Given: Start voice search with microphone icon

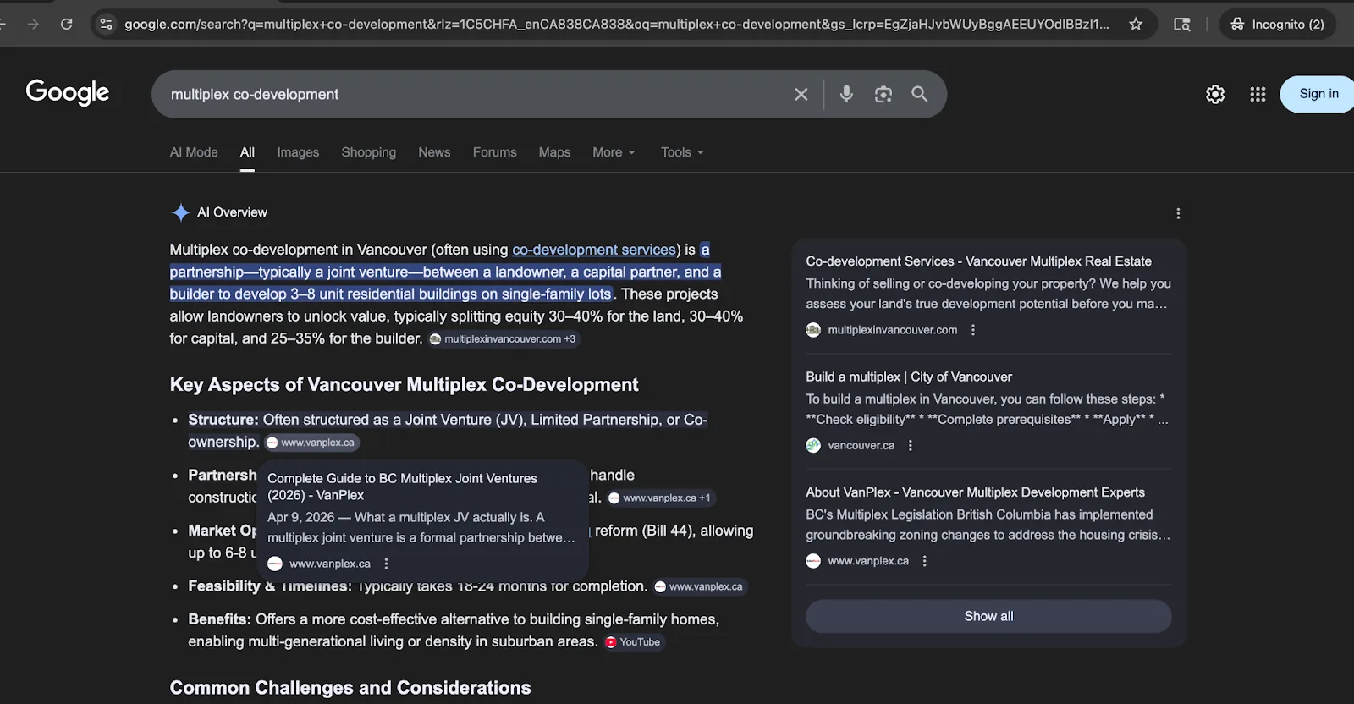Looking at the screenshot, I should coord(846,94).
